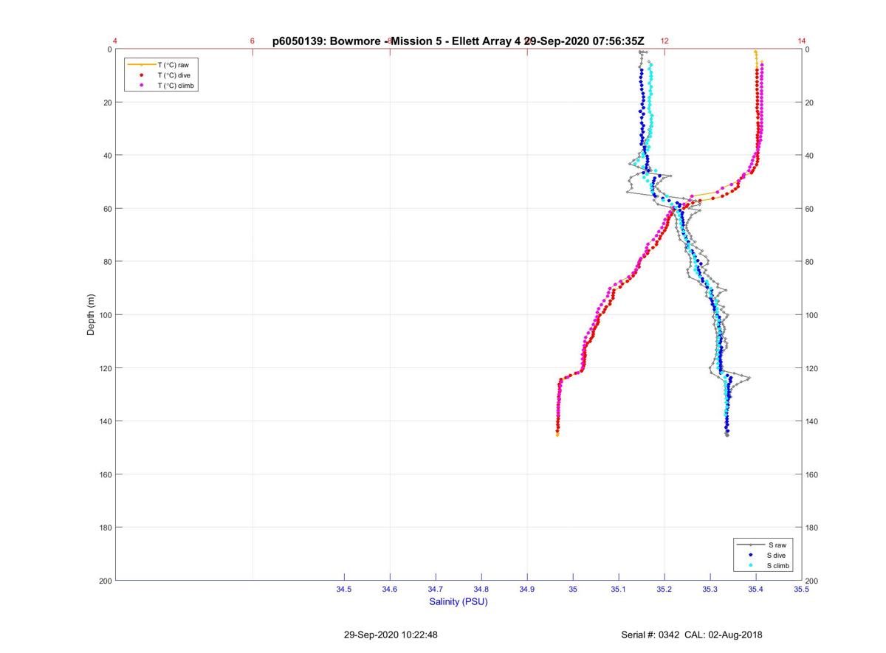Screen dimensions: 886x653
Task: Select the 34.6 salinity tick label
Action: click(x=390, y=589)
